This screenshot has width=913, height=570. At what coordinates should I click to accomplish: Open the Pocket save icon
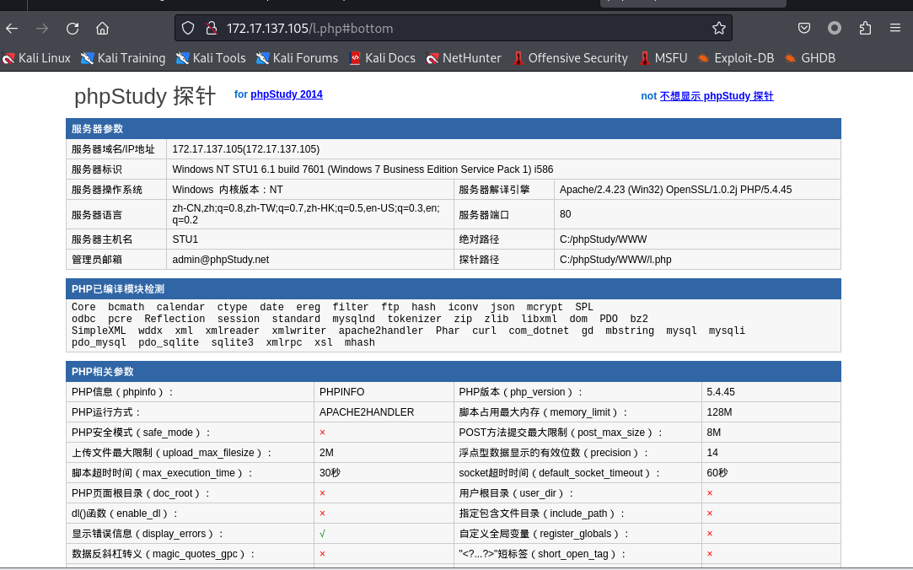[804, 28]
